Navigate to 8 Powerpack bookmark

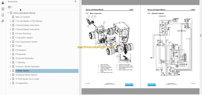[x=21, y=50]
